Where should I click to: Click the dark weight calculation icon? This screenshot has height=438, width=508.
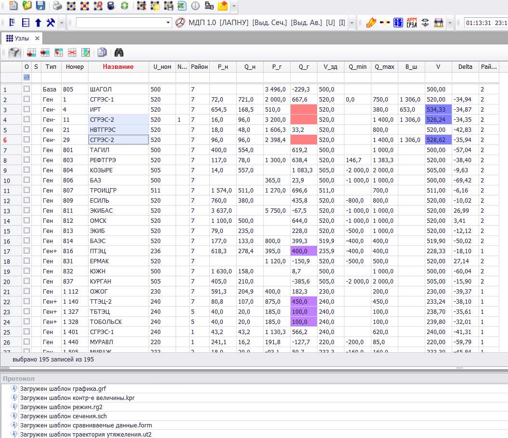pyautogui.click(x=111, y=5)
